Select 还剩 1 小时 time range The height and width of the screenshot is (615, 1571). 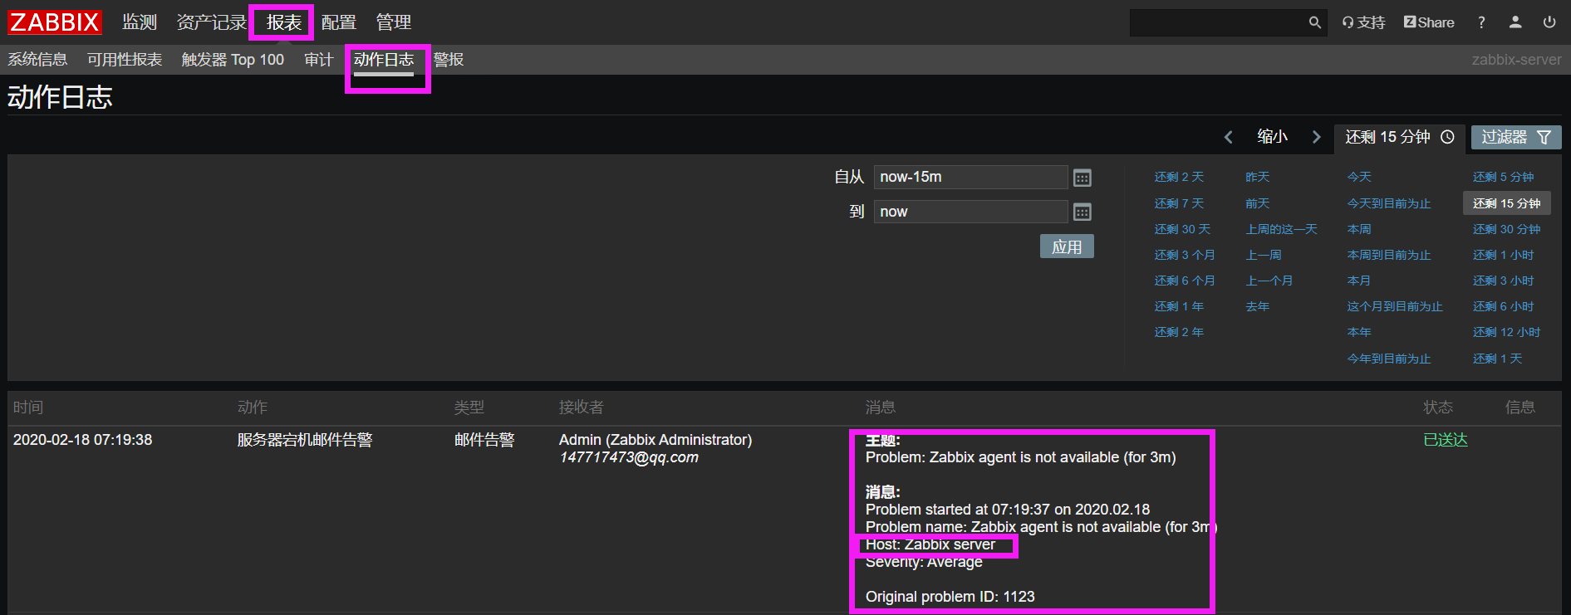point(1504,255)
